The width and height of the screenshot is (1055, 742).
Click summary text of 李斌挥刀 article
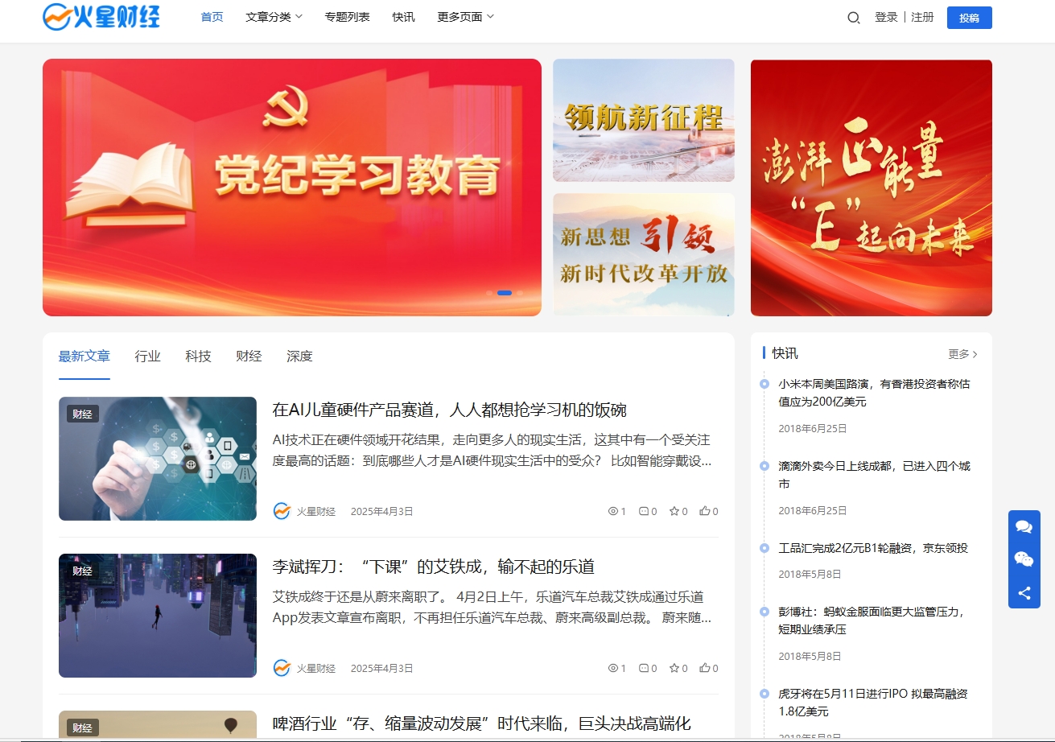click(x=492, y=608)
